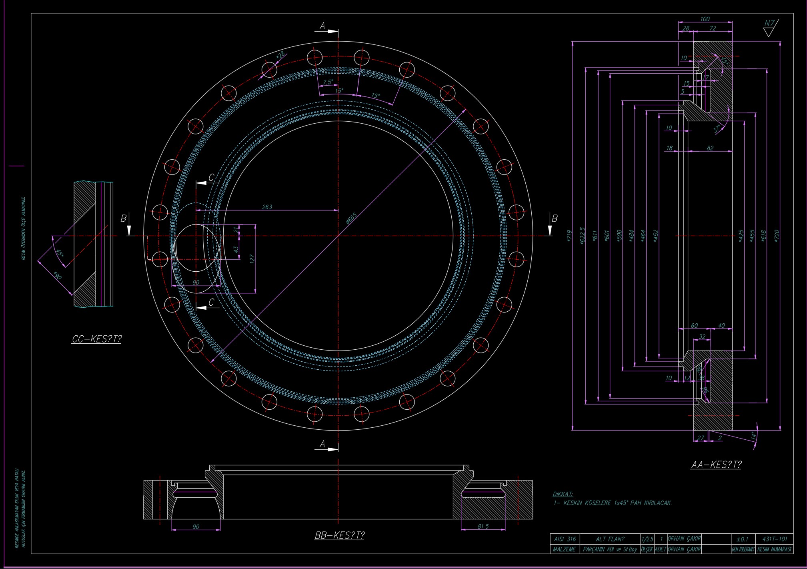Click the 263 horizontal dimension text
The height and width of the screenshot is (569, 807).
click(x=267, y=207)
